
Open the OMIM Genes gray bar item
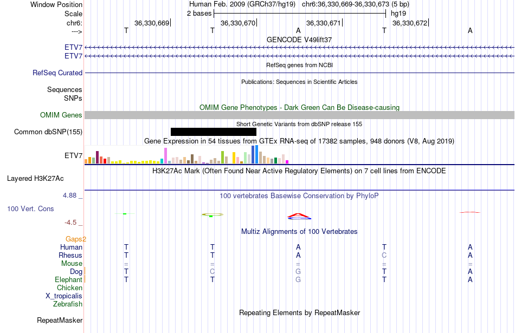300,115
